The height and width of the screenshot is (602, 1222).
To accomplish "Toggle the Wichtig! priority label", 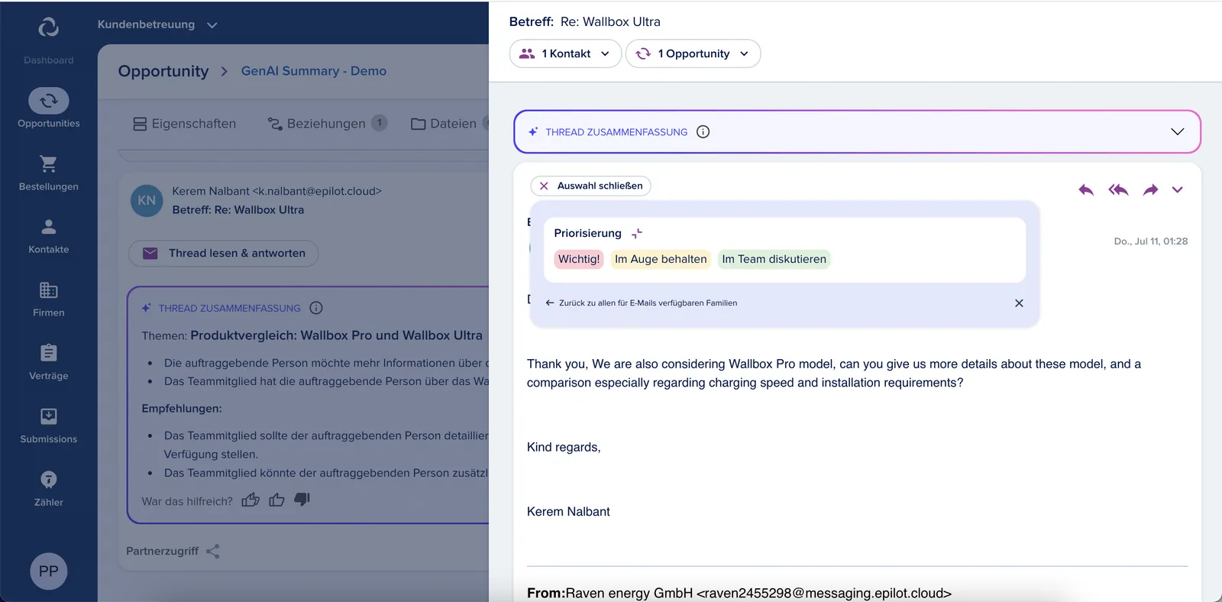I will tap(579, 259).
